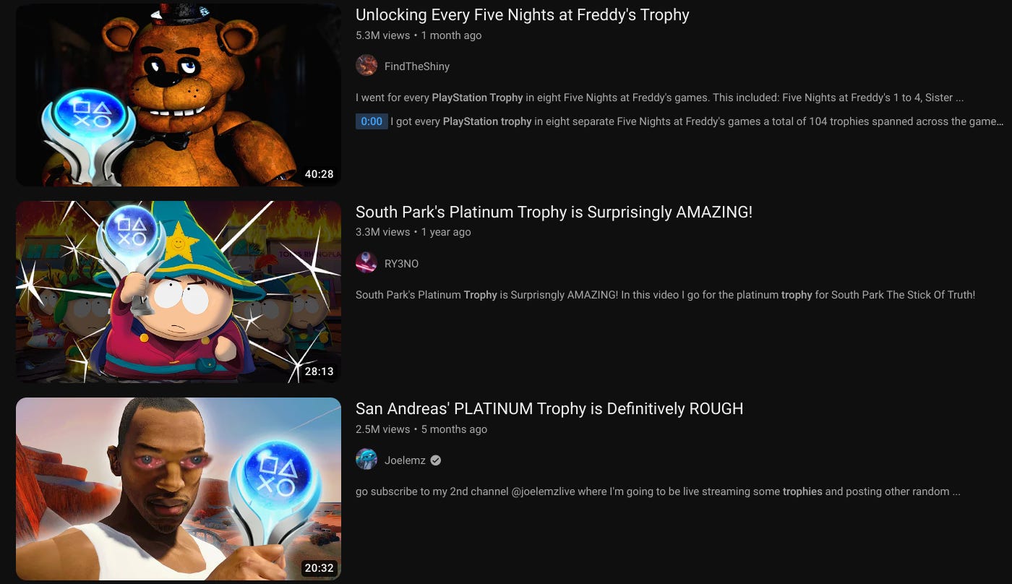Open the San Andreas CJ video thumbnail

point(179,489)
